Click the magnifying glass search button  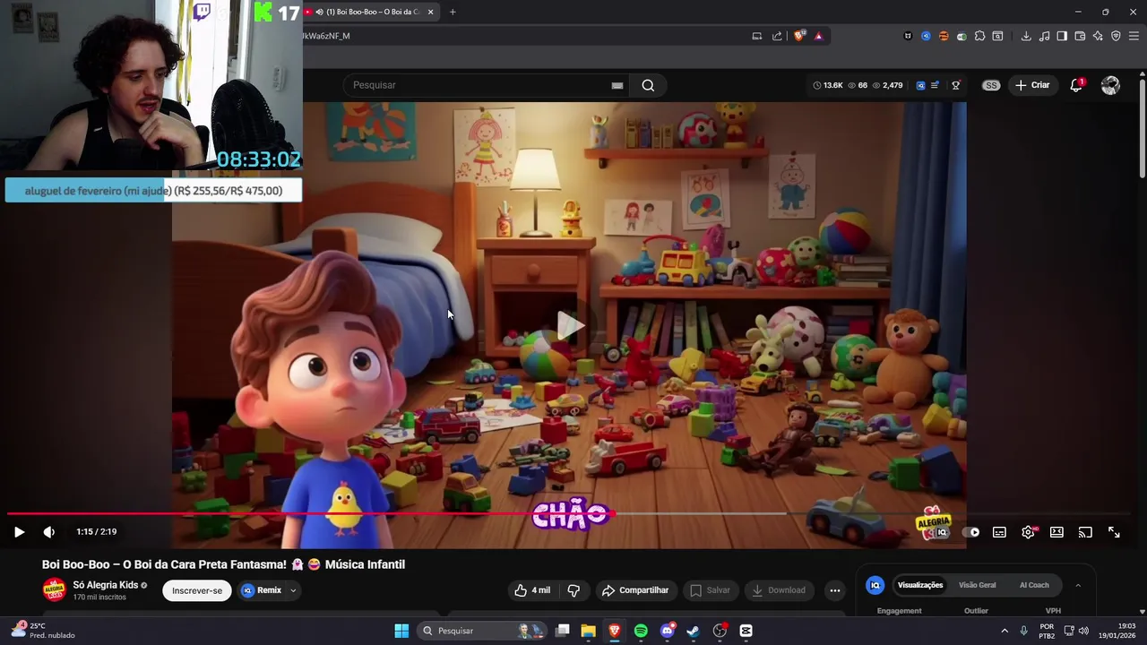(648, 85)
